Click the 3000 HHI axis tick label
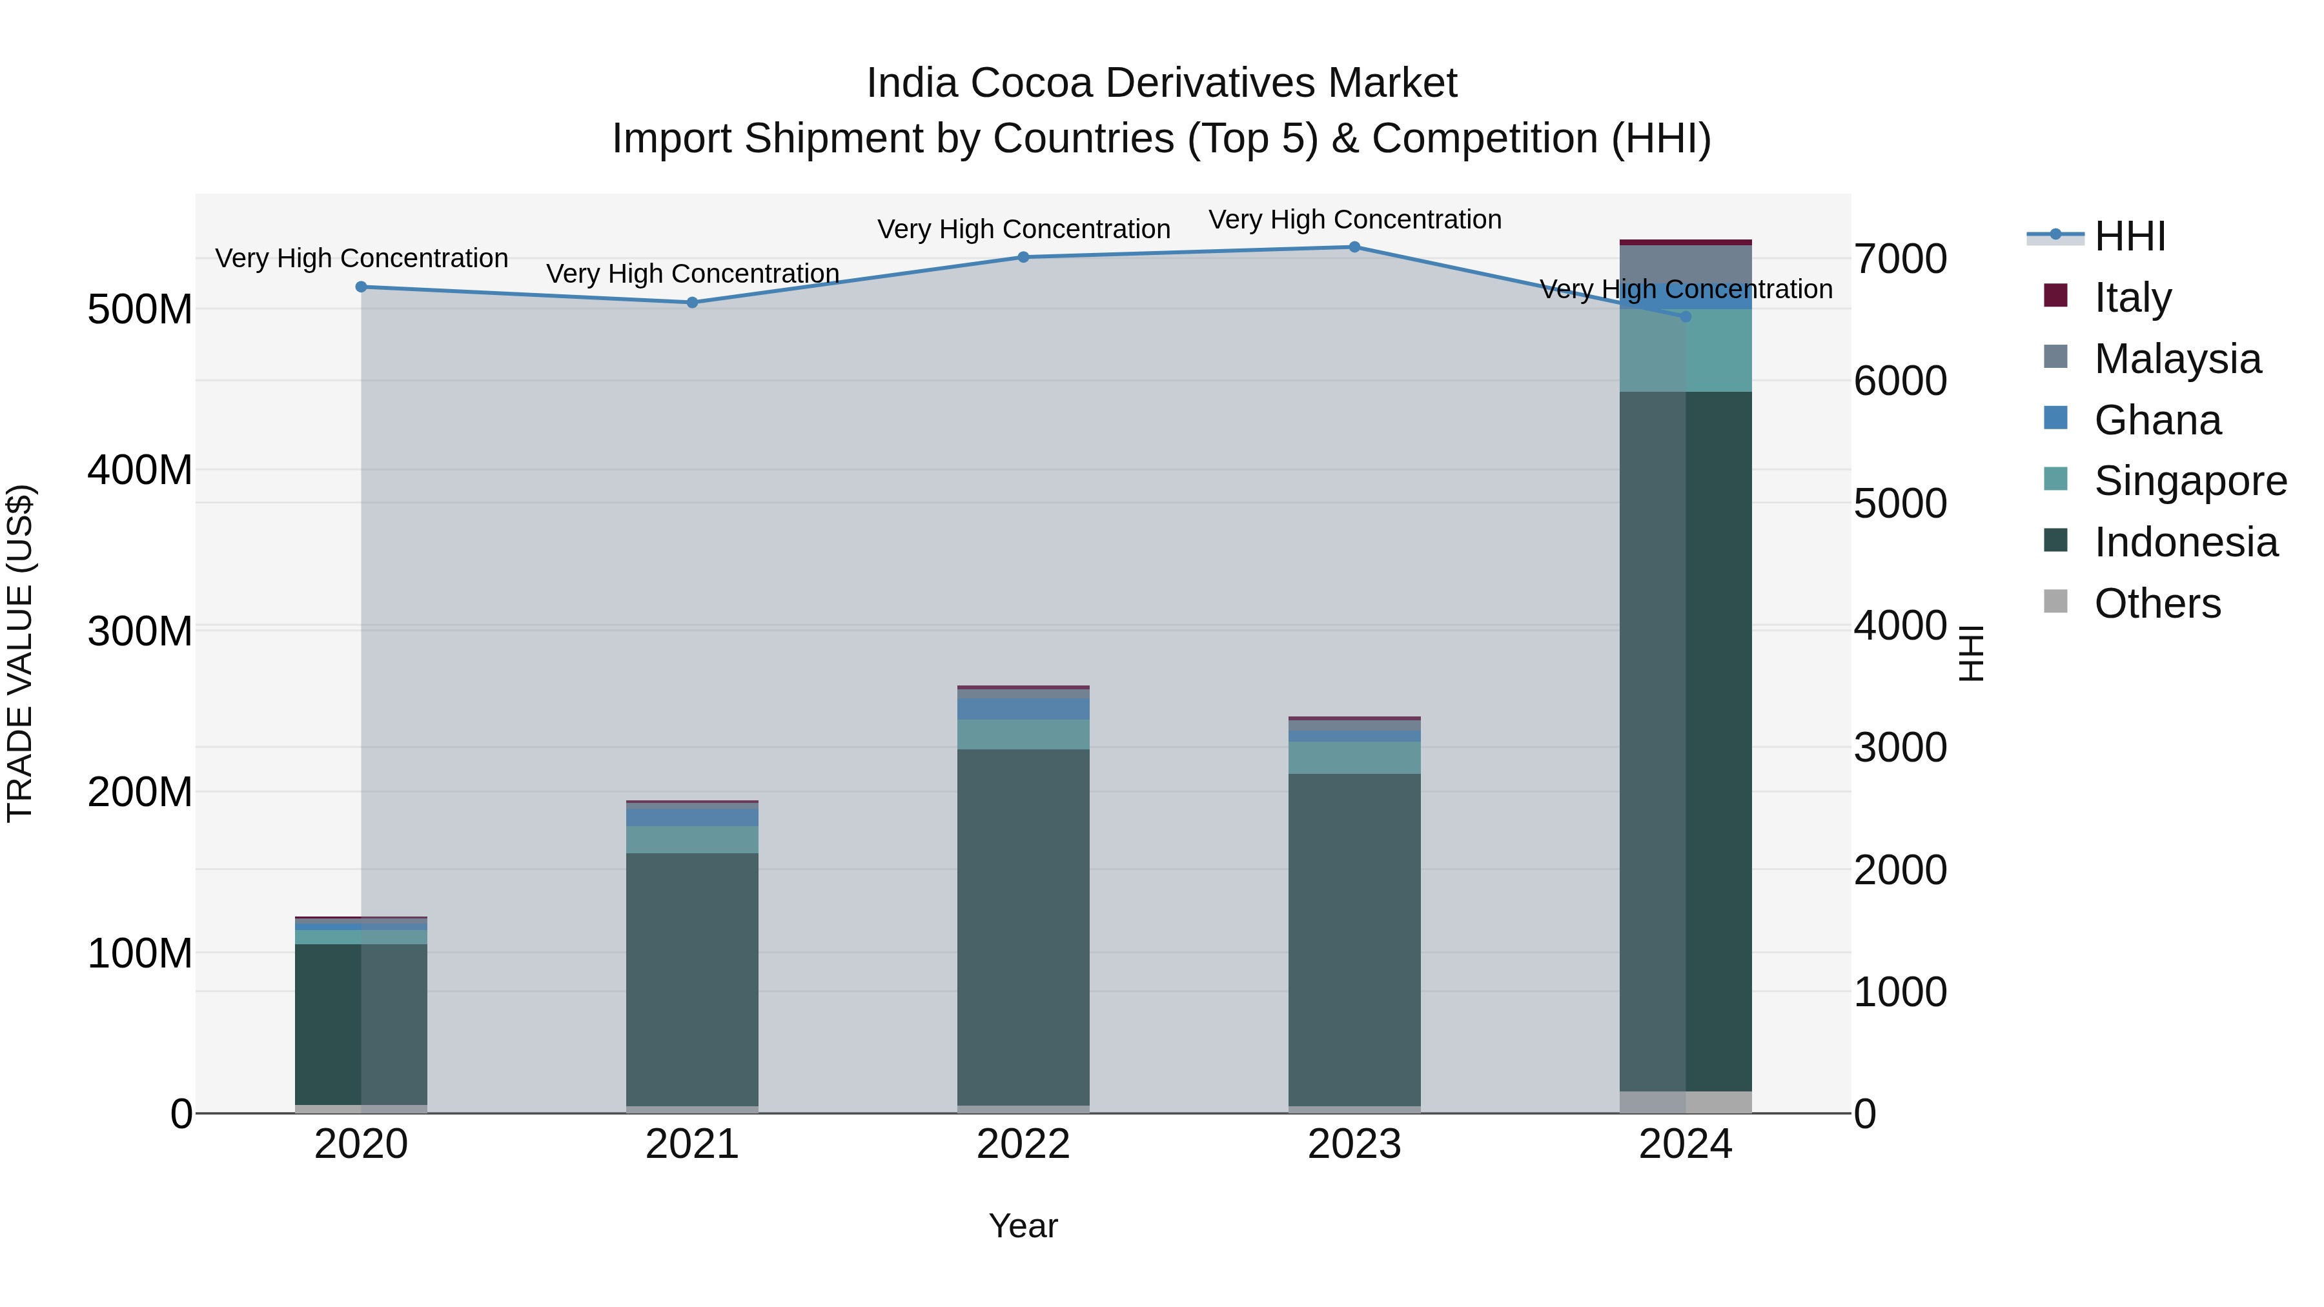The width and height of the screenshot is (2324, 1307). click(x=1901, y=748)
